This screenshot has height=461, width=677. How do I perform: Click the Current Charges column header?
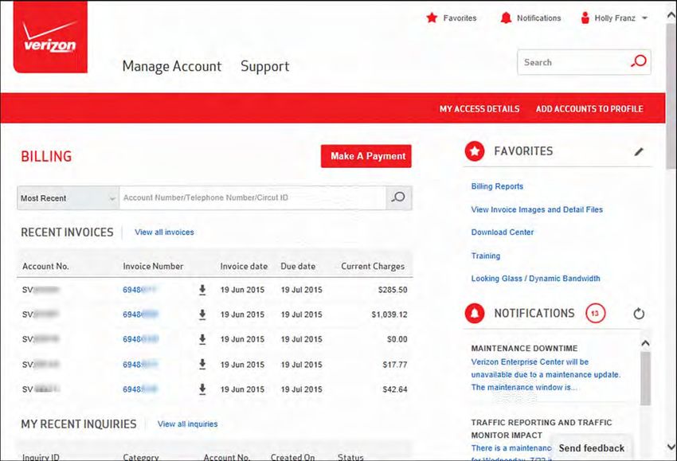tap(373, 266)
